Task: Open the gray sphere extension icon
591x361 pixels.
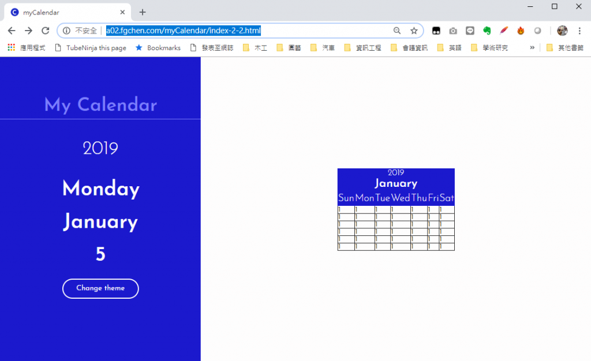Action: (538, 31)
